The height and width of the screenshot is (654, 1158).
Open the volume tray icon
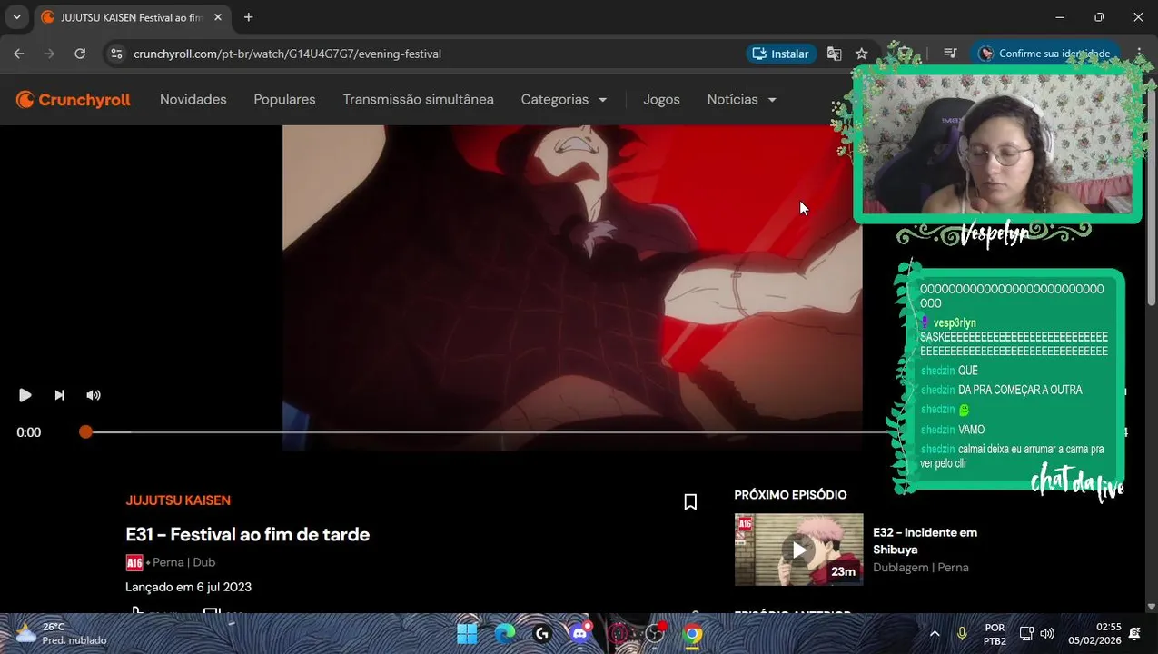1047,633
